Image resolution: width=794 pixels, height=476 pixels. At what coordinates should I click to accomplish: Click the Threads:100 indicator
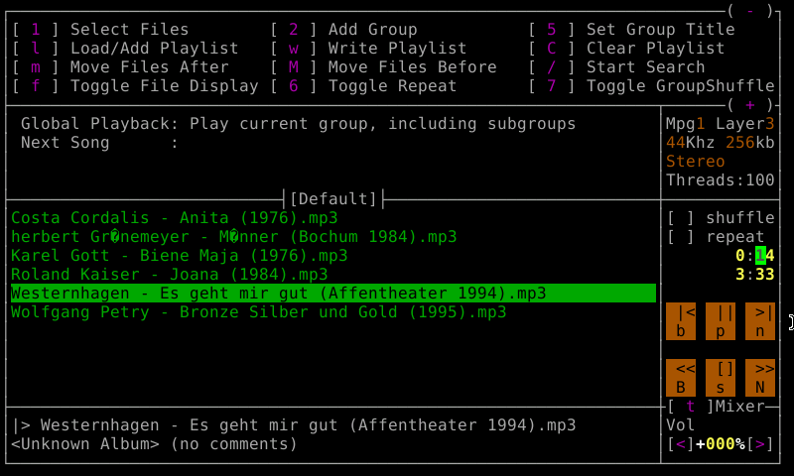pos(721,180)
